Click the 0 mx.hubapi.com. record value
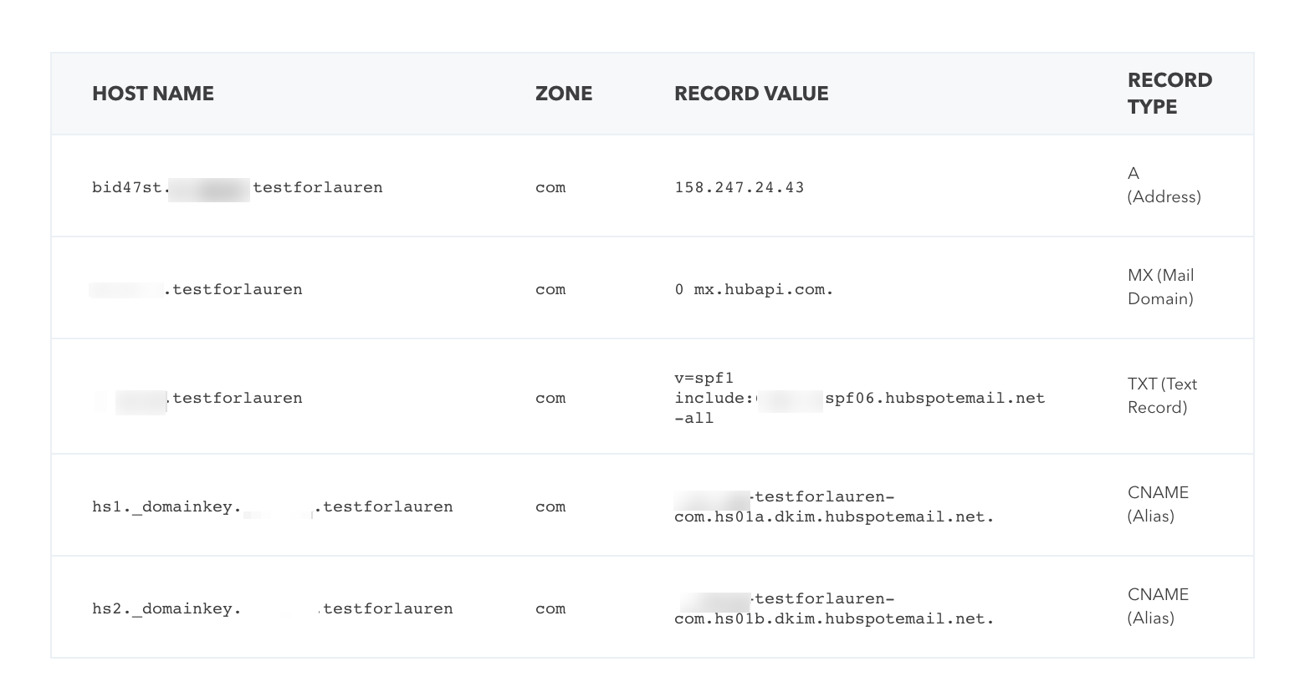Screen dimensions: 1305x687 point(754,289)
